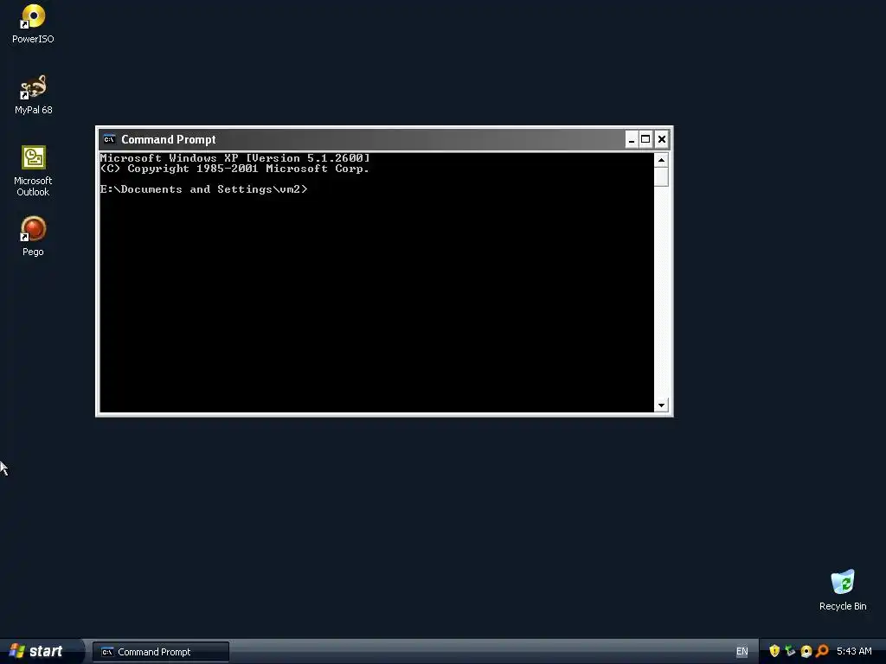Maximize the Command Prompt window
Screen dimensions: 886x664
(645, 139)
